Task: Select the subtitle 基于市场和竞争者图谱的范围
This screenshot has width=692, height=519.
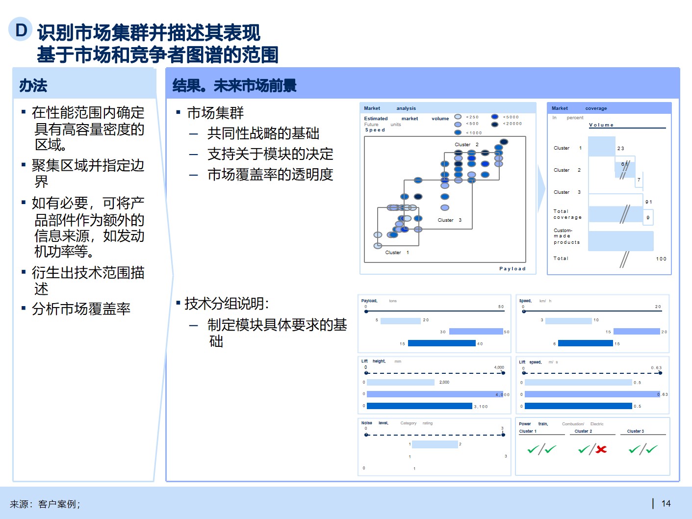Action: [x=158, y=54]
